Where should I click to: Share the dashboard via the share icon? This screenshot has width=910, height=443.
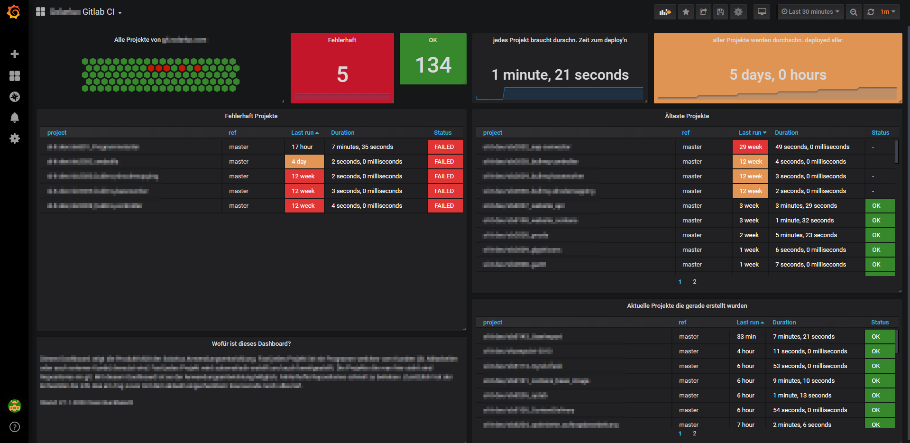(x=703, y=11)
